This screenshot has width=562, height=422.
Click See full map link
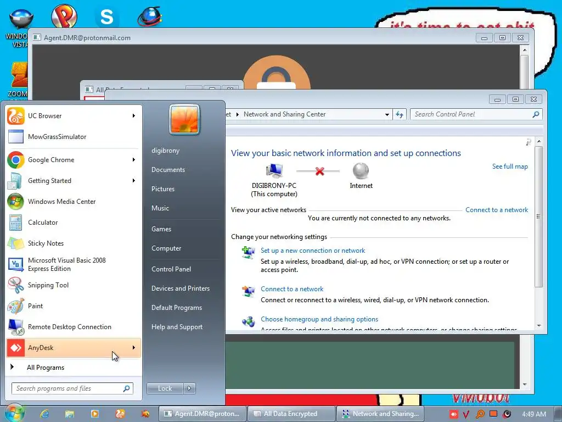click(x=510, y=166)
